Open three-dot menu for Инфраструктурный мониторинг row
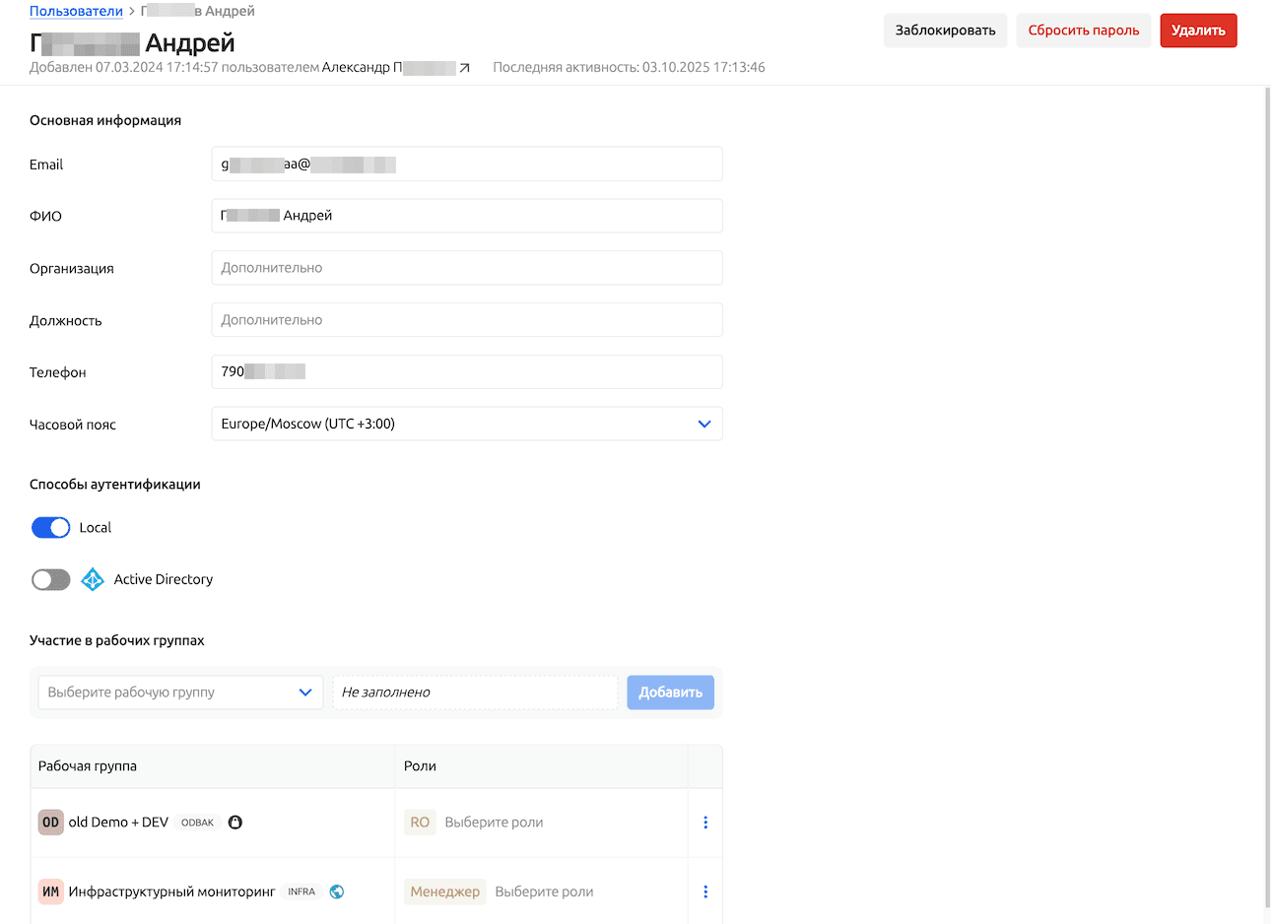The width and height of the screenshot is (1271, 924). pyautogui.click(x=705, y=891)
